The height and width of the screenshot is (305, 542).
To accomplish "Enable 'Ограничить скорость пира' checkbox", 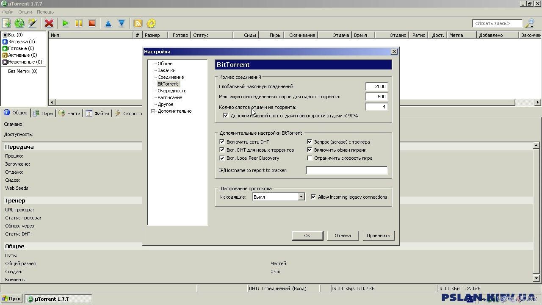I will tap(310, 158).
